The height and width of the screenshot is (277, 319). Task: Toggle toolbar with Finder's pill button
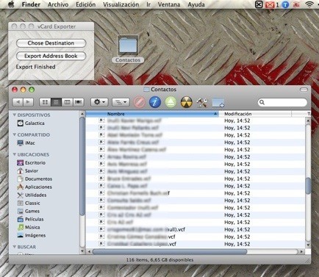304,90
